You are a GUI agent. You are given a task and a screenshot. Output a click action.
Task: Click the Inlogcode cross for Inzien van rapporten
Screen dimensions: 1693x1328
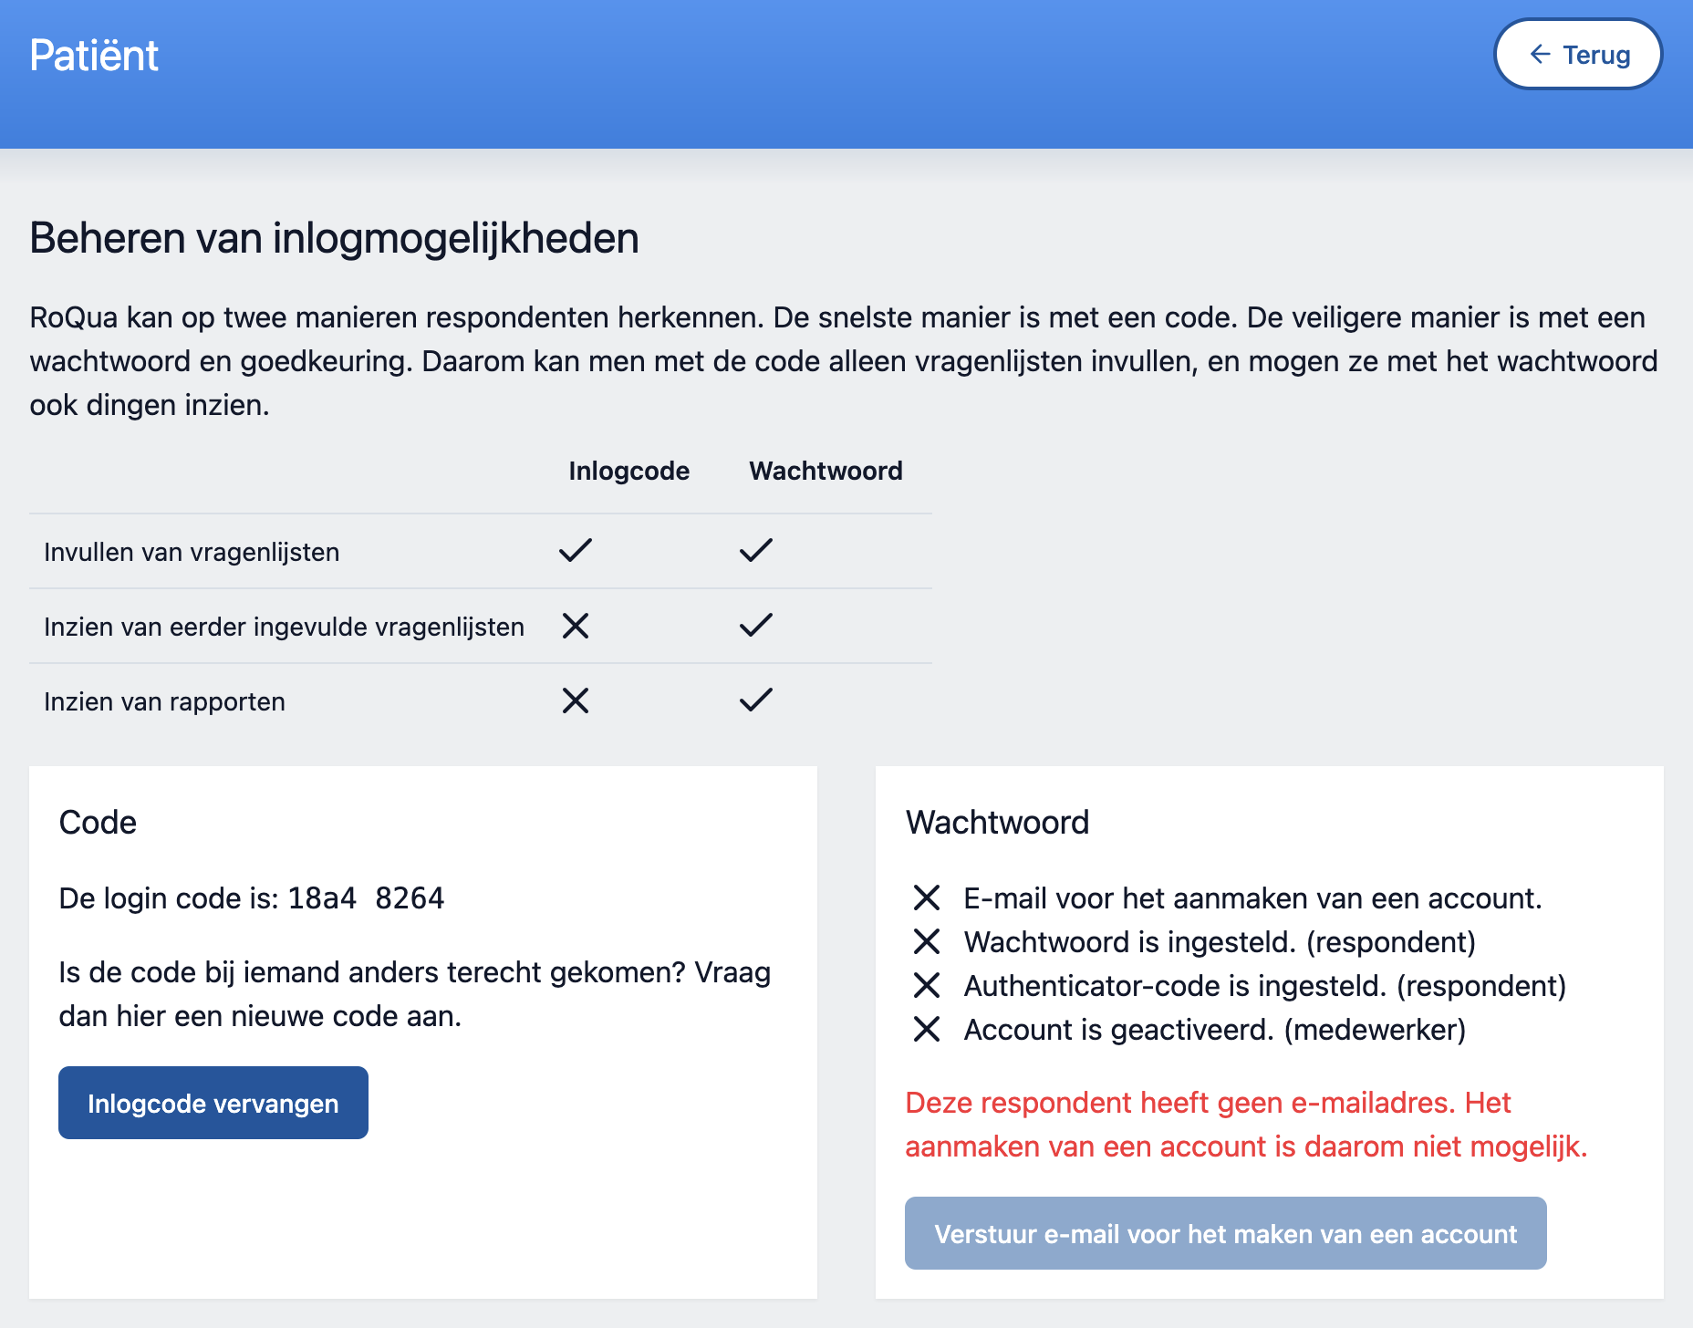[576, 700]
